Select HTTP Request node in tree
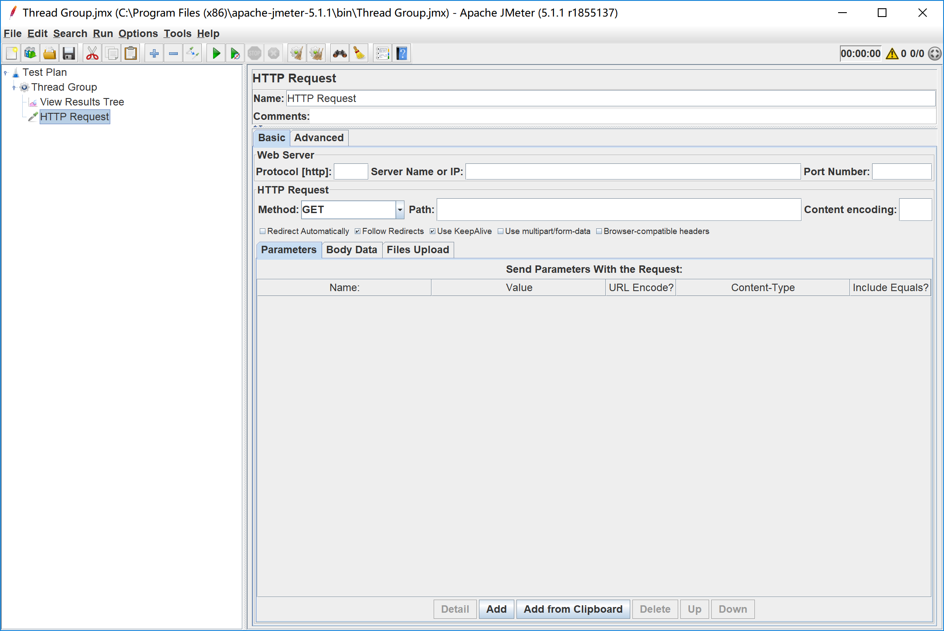The width and height of the screenshot is (944, 631). click(x=75, y=117)
